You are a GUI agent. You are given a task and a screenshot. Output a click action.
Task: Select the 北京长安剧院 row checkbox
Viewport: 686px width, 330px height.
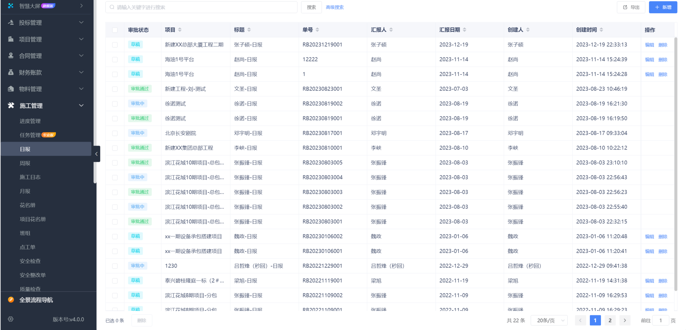[x=115, y=133]
